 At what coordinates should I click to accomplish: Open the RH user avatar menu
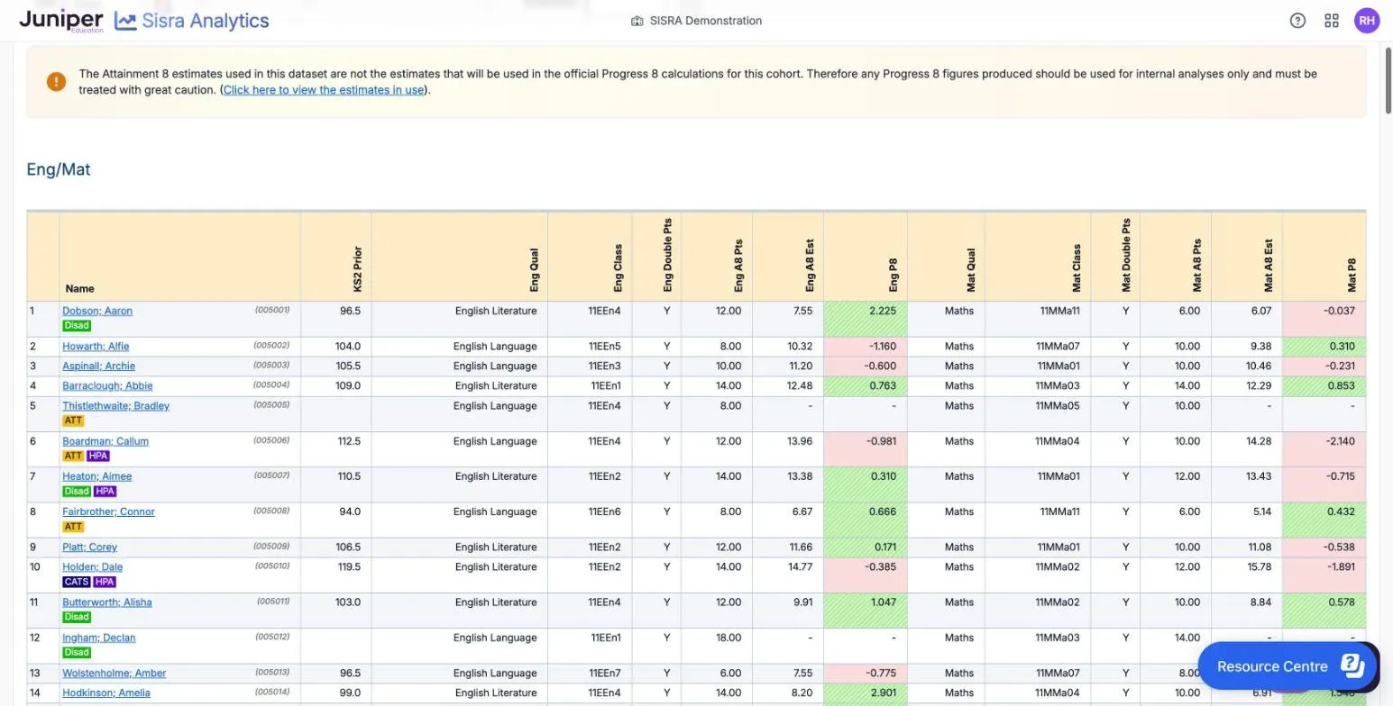pyautogui.click(x=1367, y=21)
